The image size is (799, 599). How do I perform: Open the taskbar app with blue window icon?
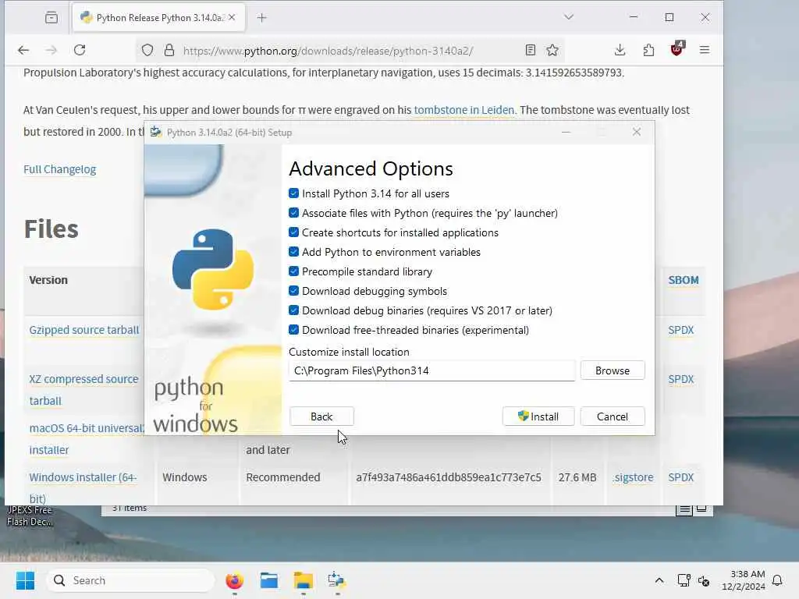point(268,580)
